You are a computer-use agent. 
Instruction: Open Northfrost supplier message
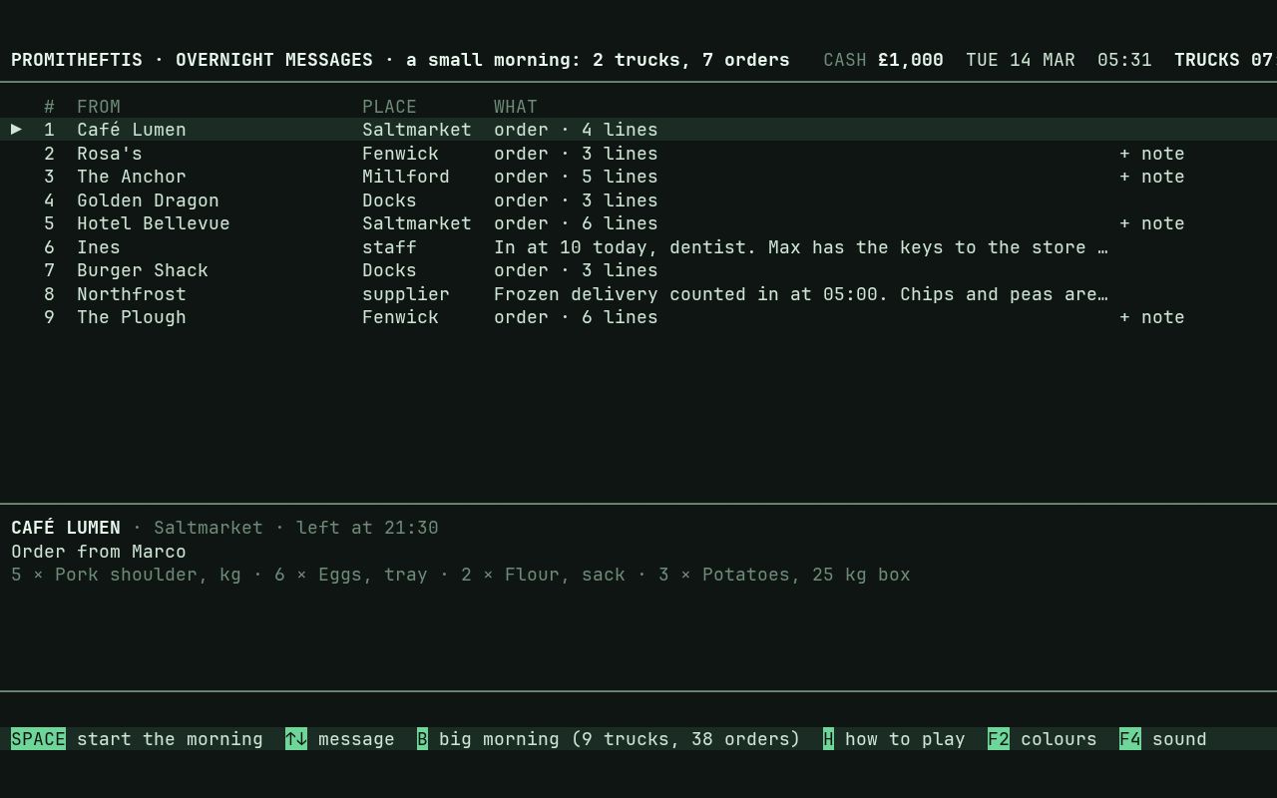click(638, 294)
